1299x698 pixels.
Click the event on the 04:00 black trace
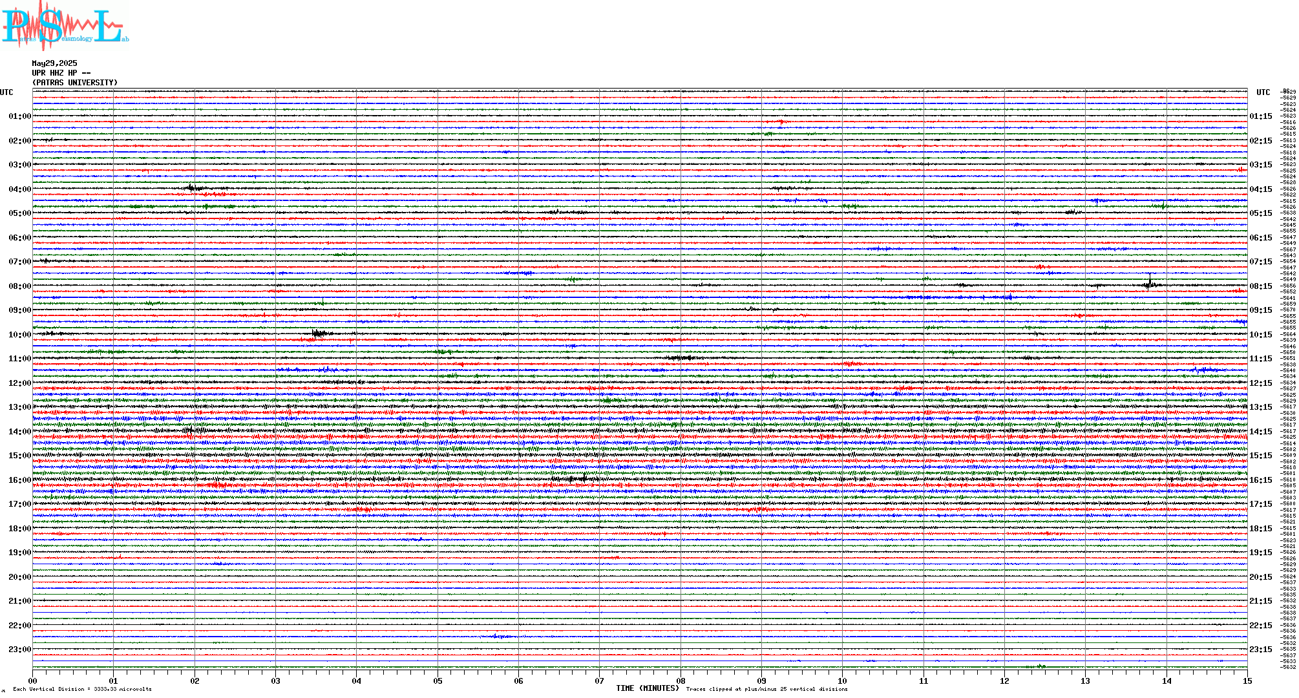tap(193, 188)
